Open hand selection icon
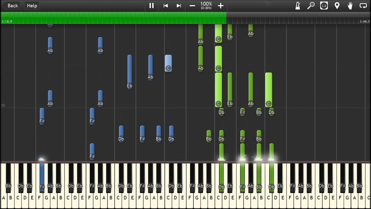Screen dimensions: 371x209 point(350,6)
